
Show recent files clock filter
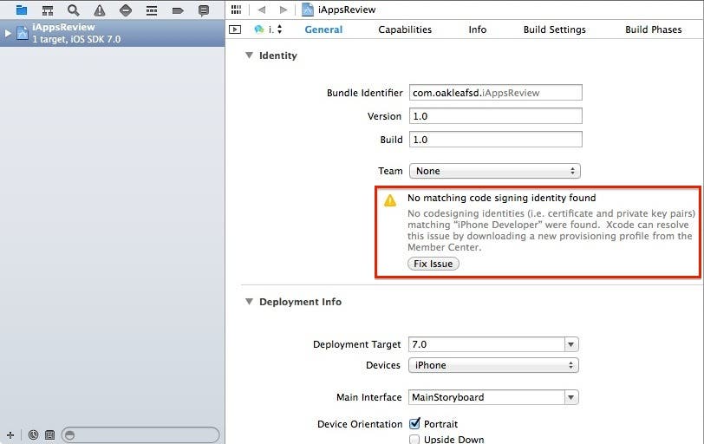[x=33, y=434]
